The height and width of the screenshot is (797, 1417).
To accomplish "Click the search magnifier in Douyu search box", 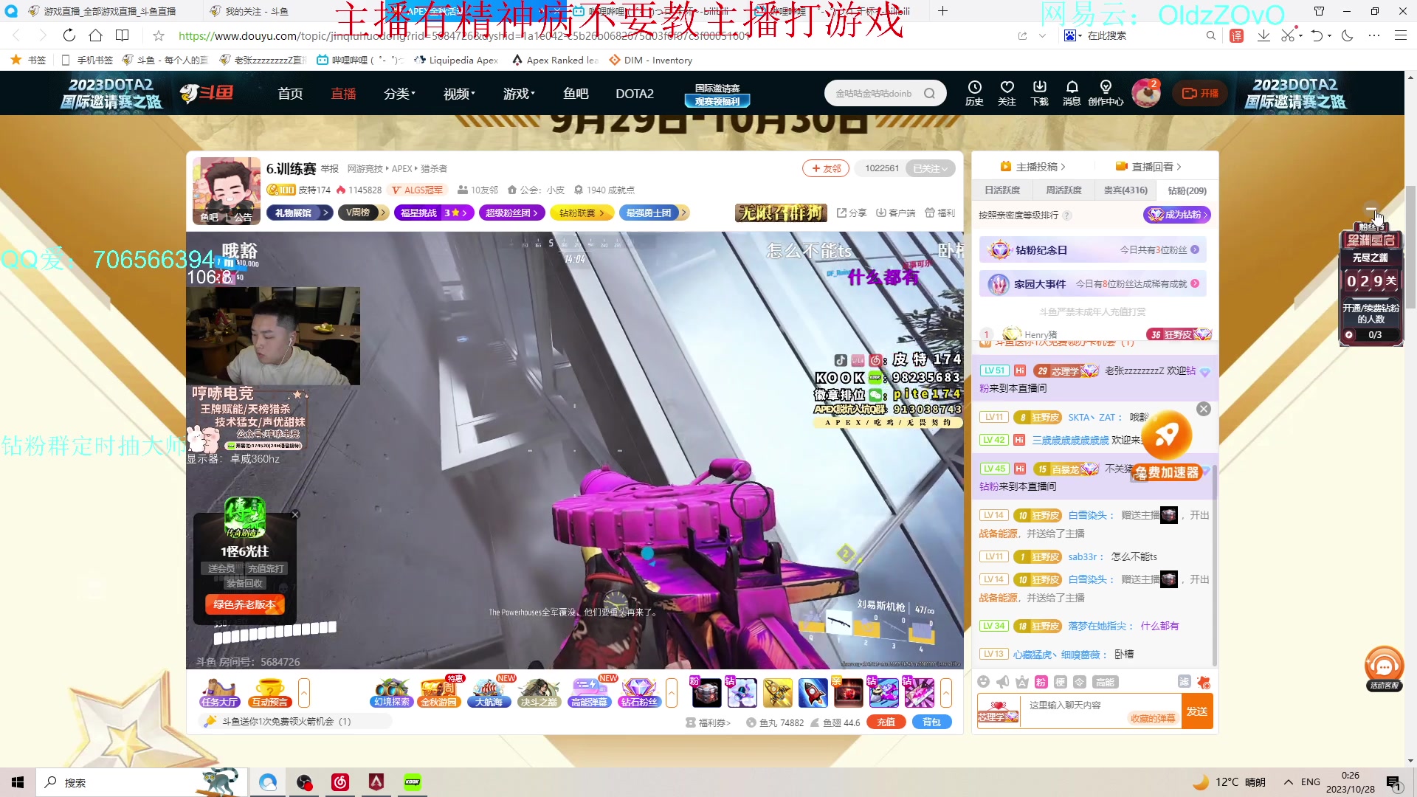I will 930,94.
